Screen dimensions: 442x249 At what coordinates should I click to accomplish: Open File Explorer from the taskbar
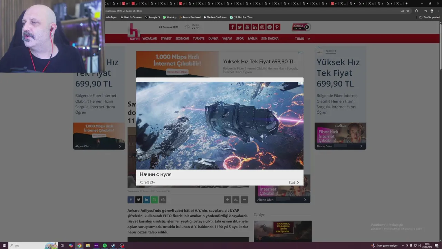pos(88,246)
